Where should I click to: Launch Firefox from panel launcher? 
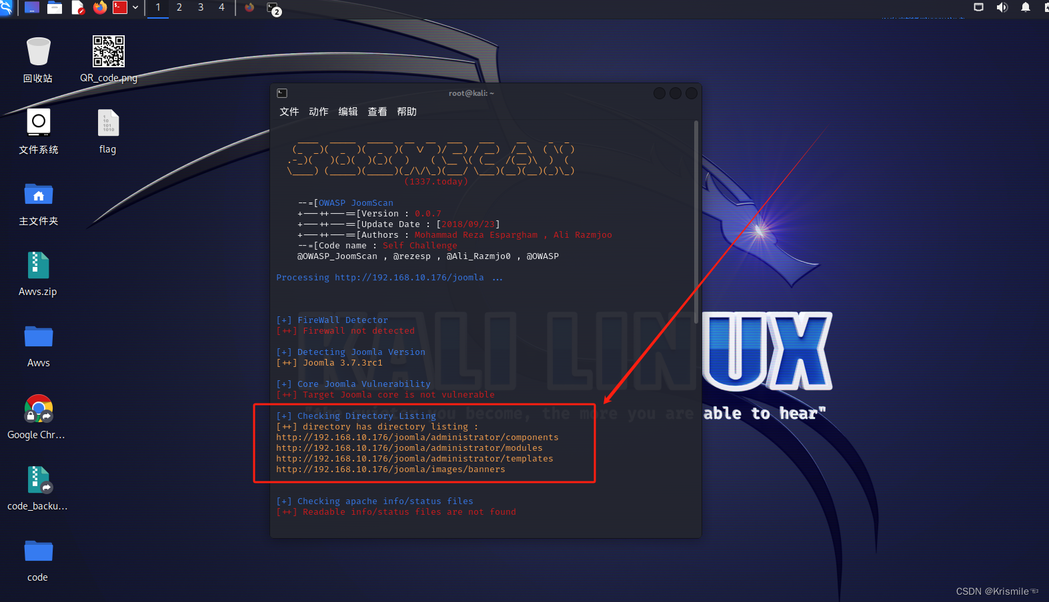100,7
